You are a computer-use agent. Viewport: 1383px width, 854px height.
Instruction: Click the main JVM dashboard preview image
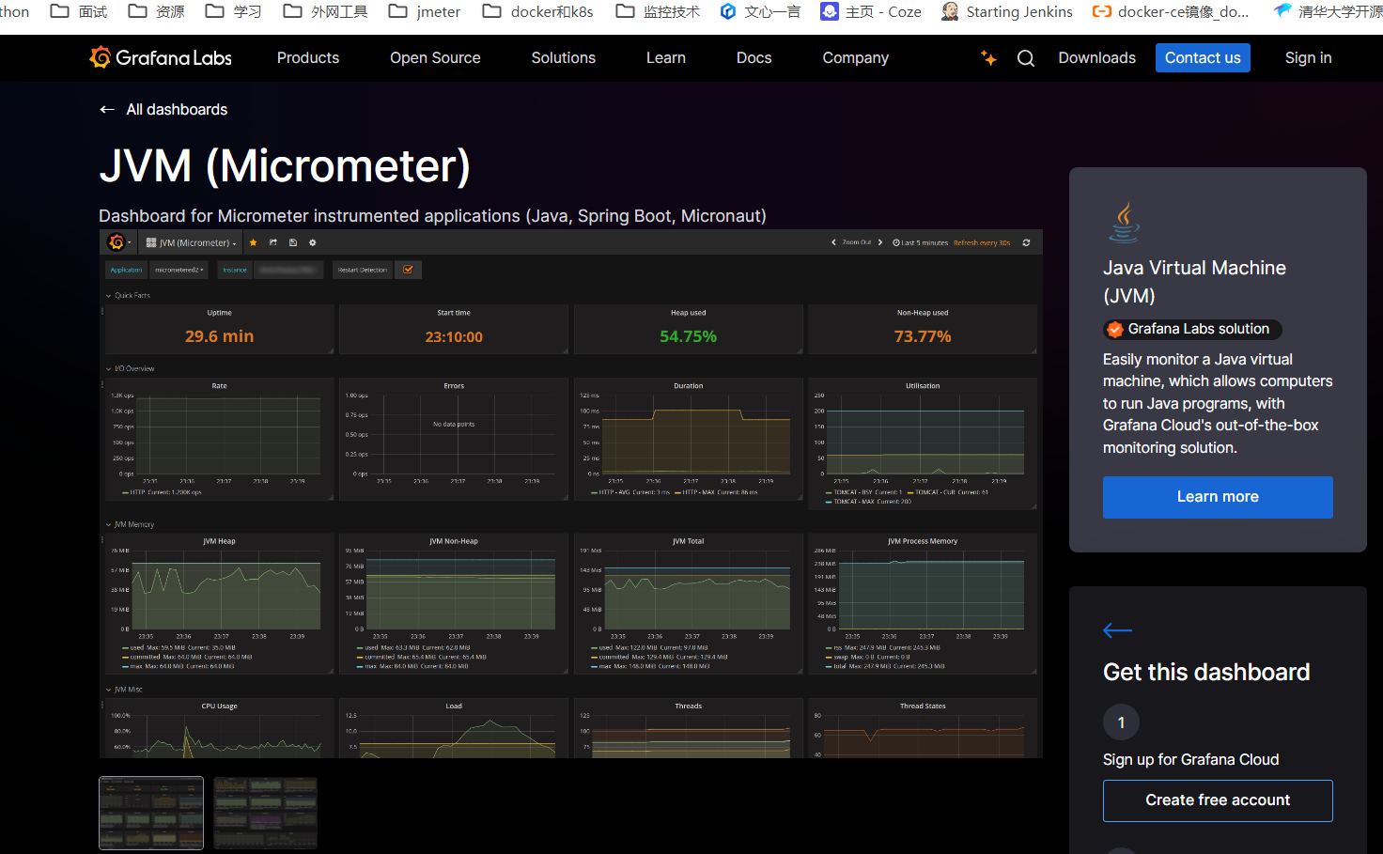[571, 493]
